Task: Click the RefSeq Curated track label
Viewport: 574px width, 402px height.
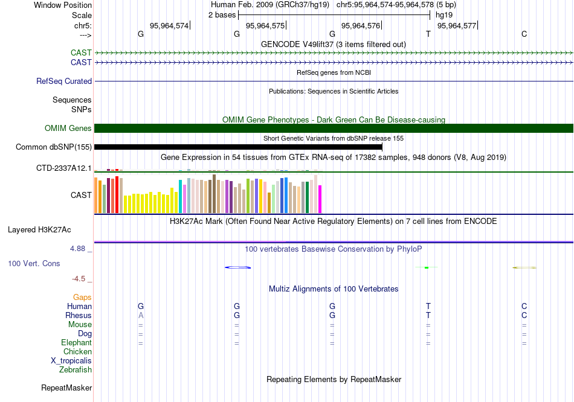Action: pos(64,81)
